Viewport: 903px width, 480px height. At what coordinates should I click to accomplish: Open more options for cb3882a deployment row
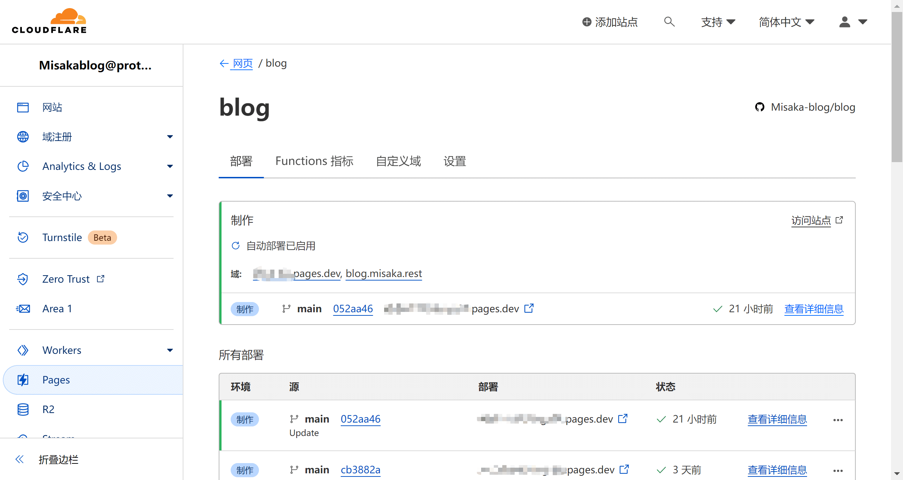[x=838, y=470]
